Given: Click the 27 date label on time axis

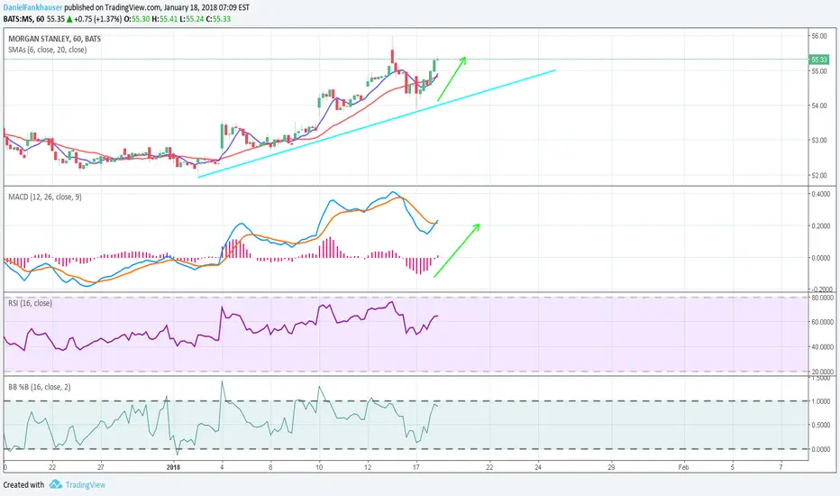Looking at the screenshot, I should click(101, 467).
